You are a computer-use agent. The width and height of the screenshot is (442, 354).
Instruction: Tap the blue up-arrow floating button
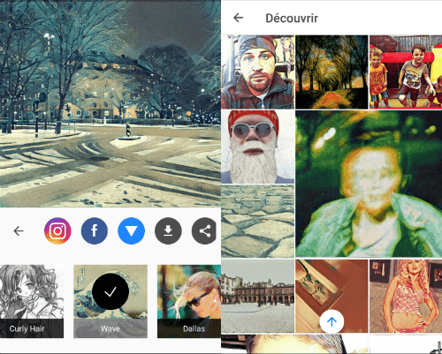pyautogui.click(x=331, y=321)
